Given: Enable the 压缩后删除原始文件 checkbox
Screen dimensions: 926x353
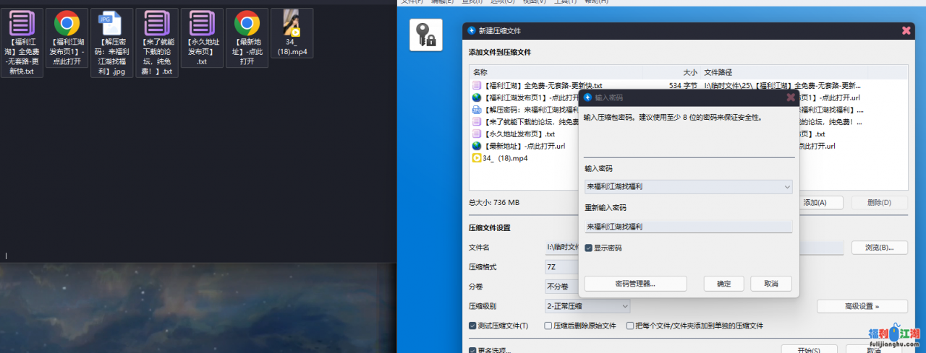Looking at the screenshot, I should click(x=548, y=326).
